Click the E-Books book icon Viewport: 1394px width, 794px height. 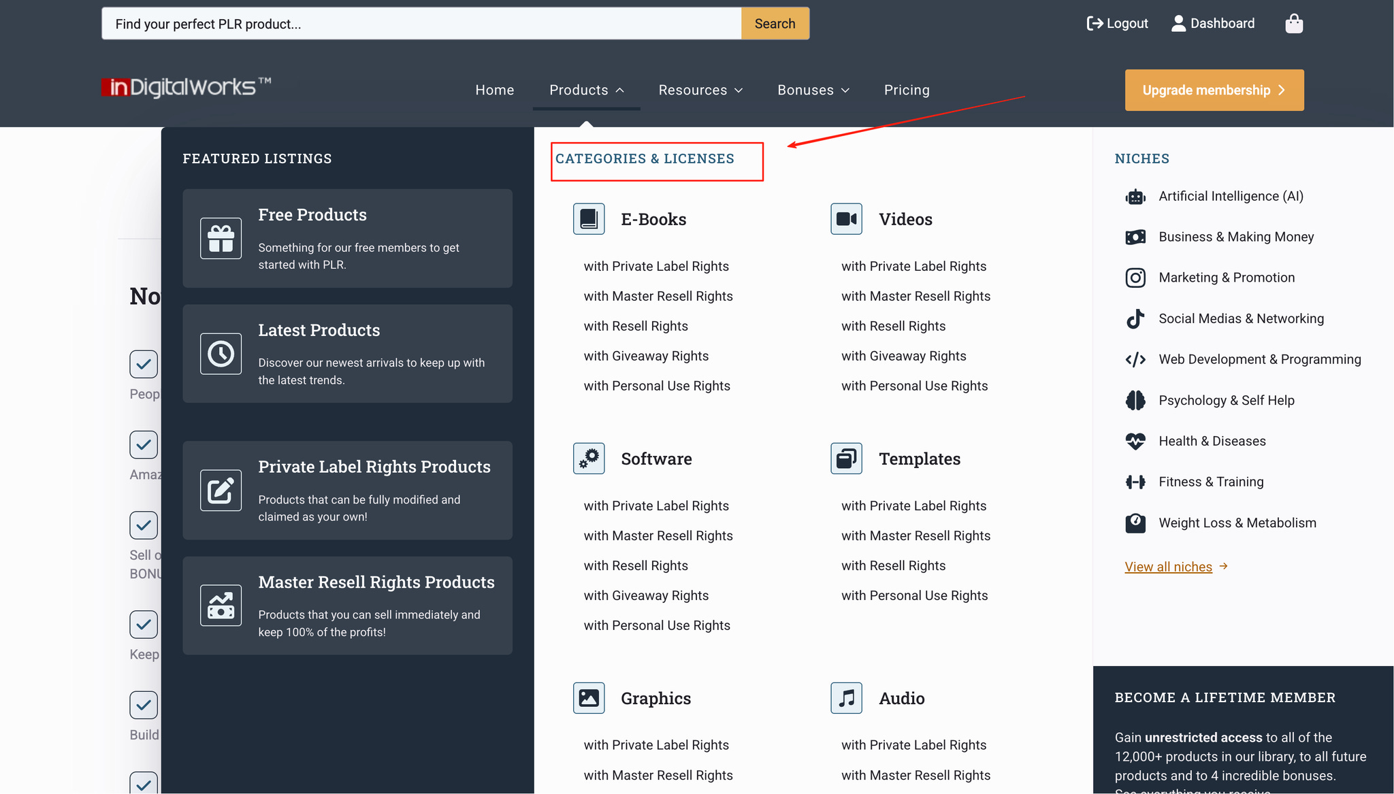pos(589,219)
